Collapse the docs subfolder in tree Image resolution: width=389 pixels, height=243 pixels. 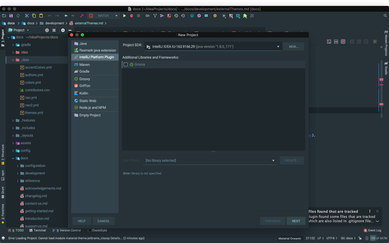tap(13, 158)
